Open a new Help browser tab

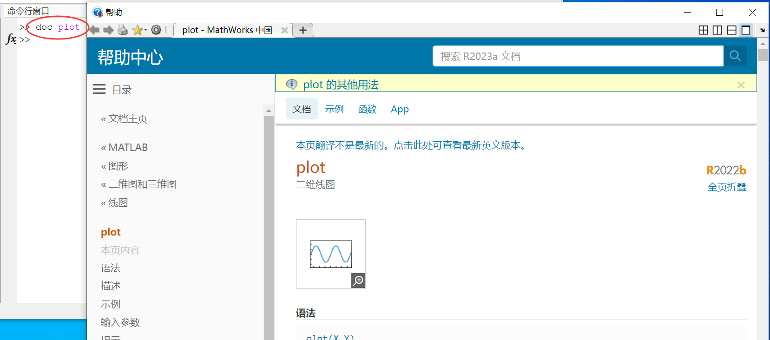tap(303, 30)
